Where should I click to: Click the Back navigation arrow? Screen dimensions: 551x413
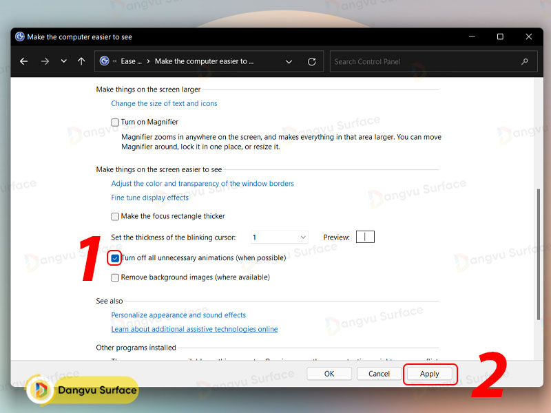click(x=24, y=61)
